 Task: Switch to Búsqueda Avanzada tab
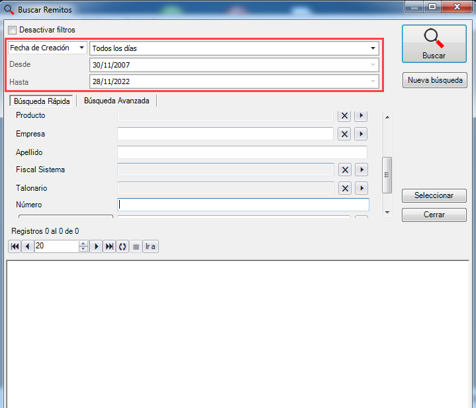pyautogui.click(x=117, y=101)
